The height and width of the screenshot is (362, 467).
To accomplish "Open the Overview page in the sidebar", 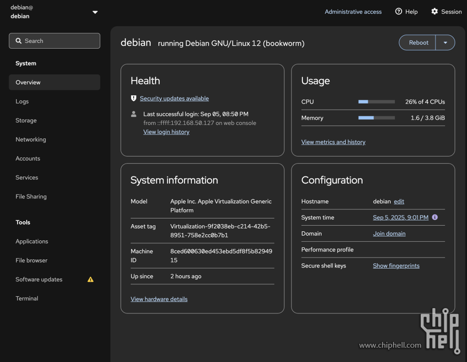I will pyautogui.click(x=54, y=82).
